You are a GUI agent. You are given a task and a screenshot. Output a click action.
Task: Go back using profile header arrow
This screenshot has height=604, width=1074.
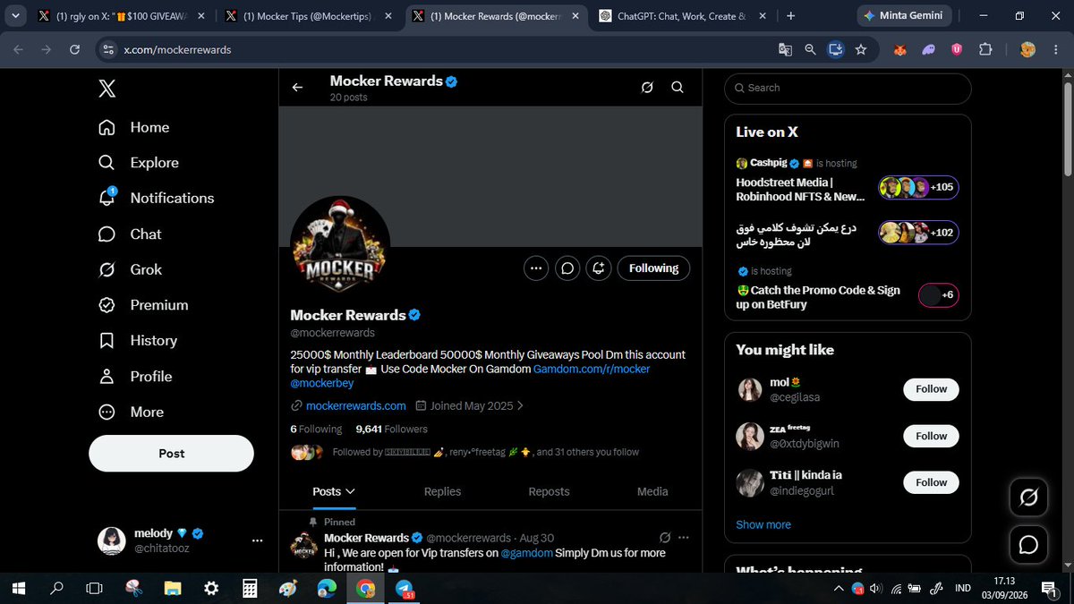point(297,88)
